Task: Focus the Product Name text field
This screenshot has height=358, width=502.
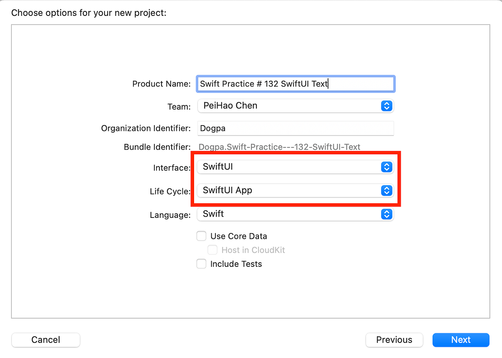Action: [295, 84]
